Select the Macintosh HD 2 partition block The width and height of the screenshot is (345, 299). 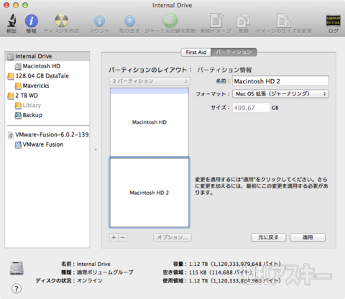(x=149, y=193)
